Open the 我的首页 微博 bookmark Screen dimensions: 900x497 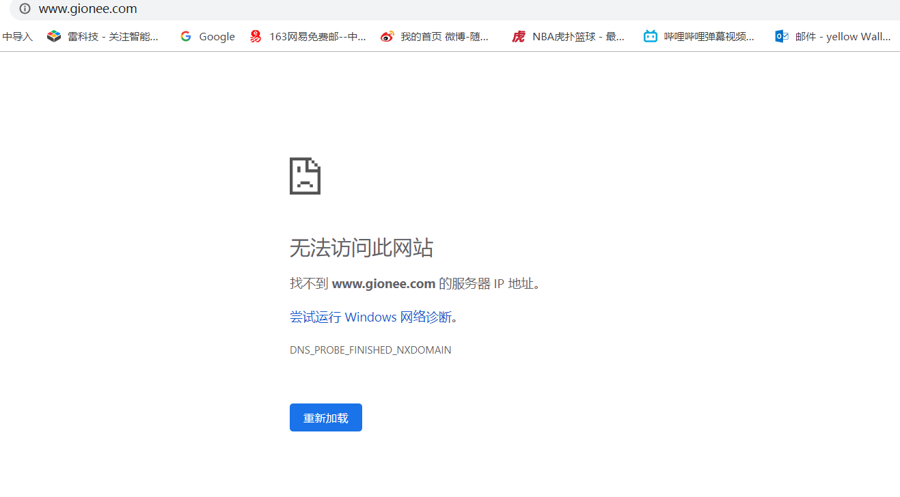(435, 36)
